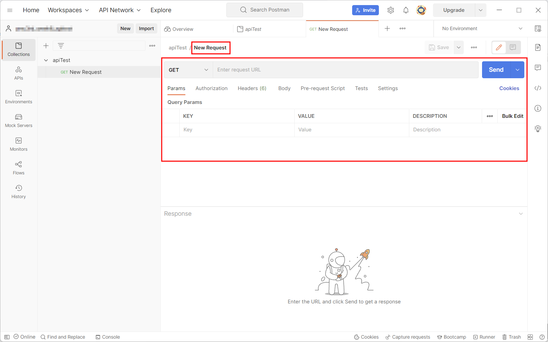Create new collection with plus icon
548x342 pixels.
(46, 46)
